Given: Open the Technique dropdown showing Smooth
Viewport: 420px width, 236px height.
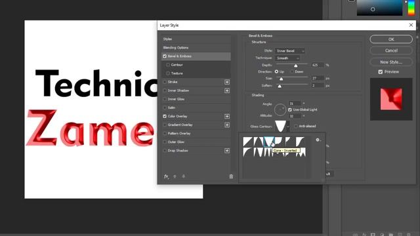Looking at the screenshot, I should pos(287,58).
